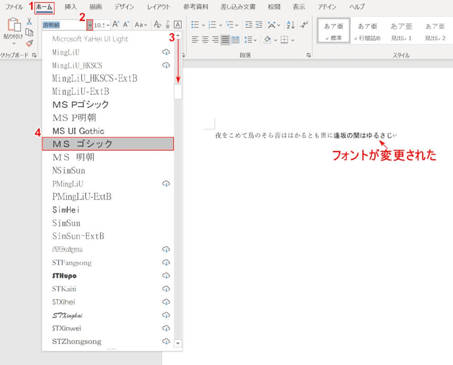The height and width of the screenshot is (365, 453).
Task: Open the ヘルプ tab
Action: click(x=357, y=7)
